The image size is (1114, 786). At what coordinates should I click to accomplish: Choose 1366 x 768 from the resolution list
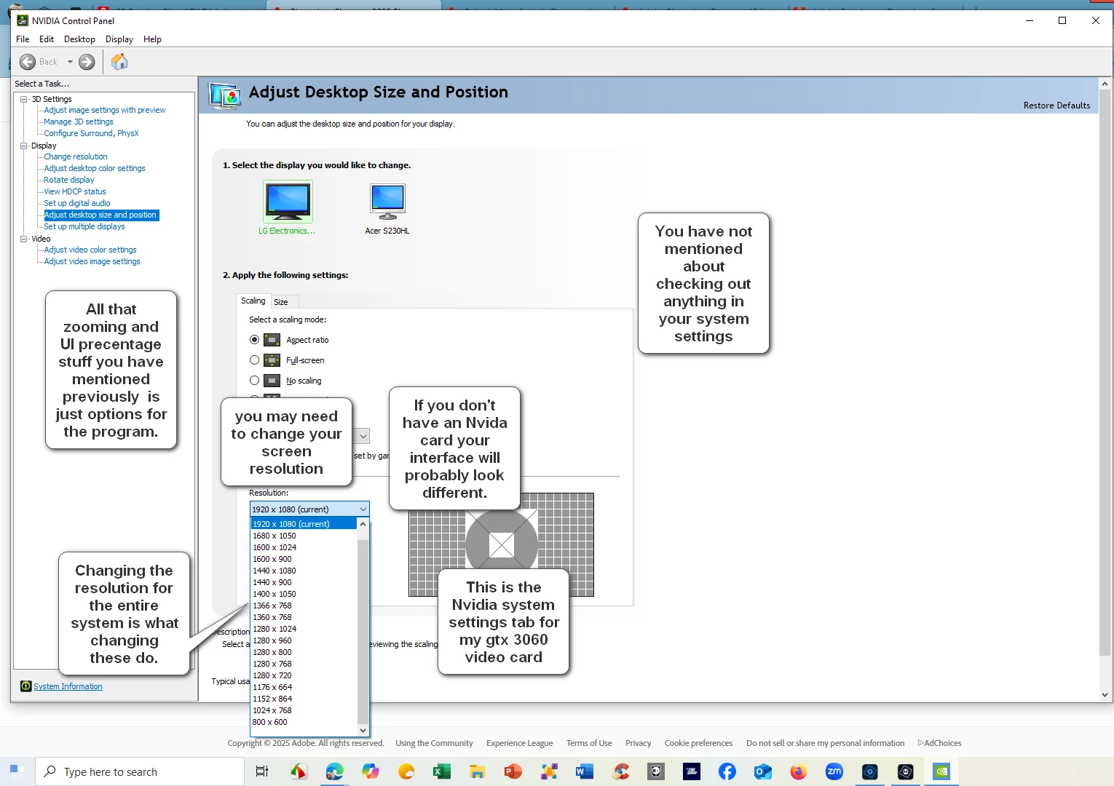[x=304, y=606]
